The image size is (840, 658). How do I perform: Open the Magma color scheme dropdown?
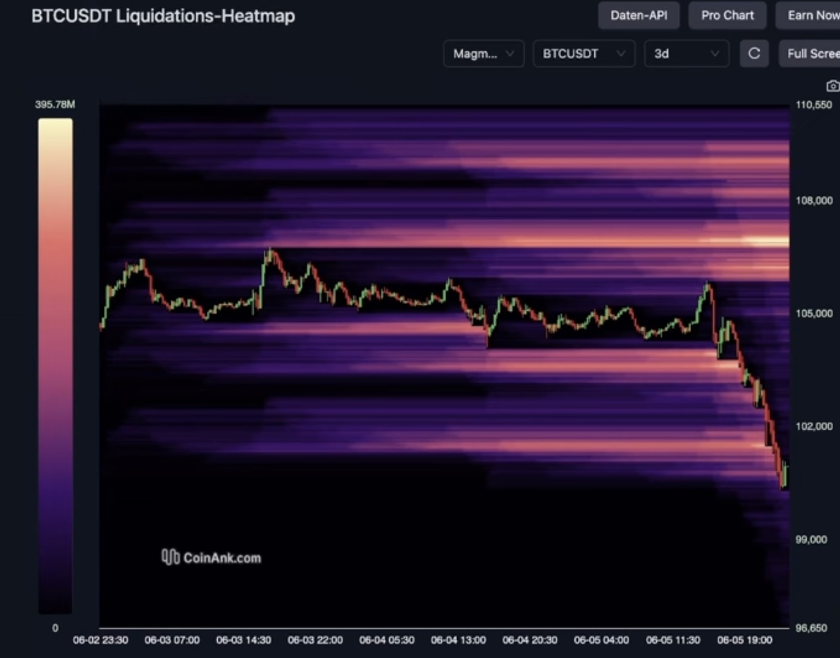(483, 53)
